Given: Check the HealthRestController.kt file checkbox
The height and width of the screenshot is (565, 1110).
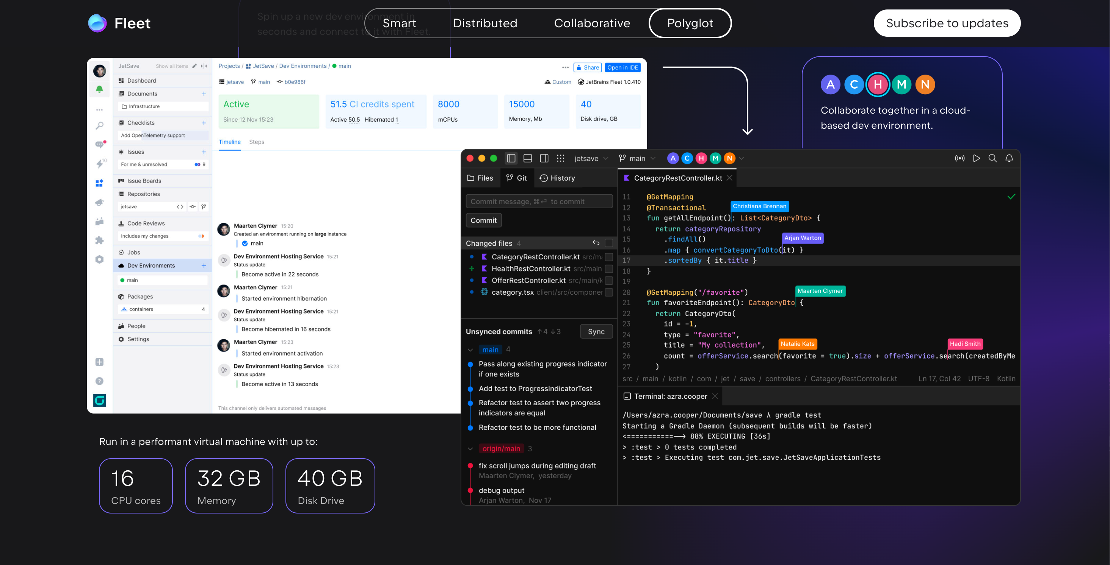Looking at the screenshot, I should [609, 268].
